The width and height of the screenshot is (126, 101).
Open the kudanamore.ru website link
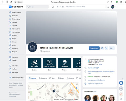pyautogui.click(x=101, y=72)
